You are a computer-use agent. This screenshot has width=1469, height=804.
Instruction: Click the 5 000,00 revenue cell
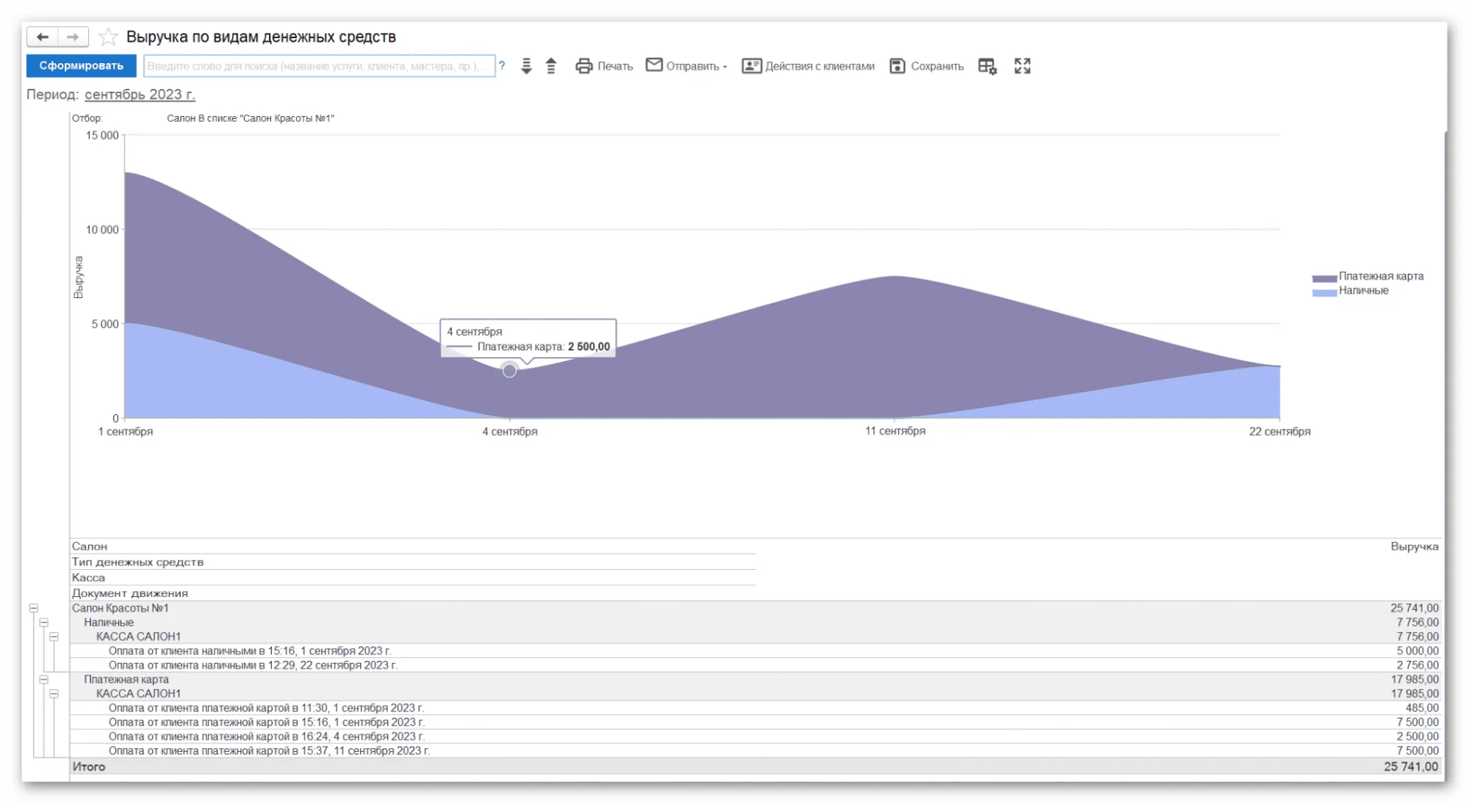click(x=1418, y=651)
